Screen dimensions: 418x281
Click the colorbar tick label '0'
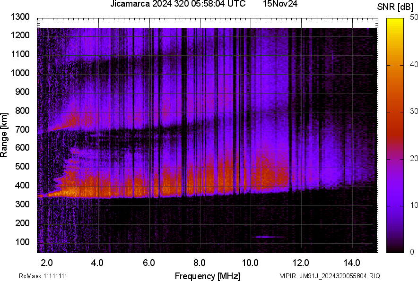412,252
